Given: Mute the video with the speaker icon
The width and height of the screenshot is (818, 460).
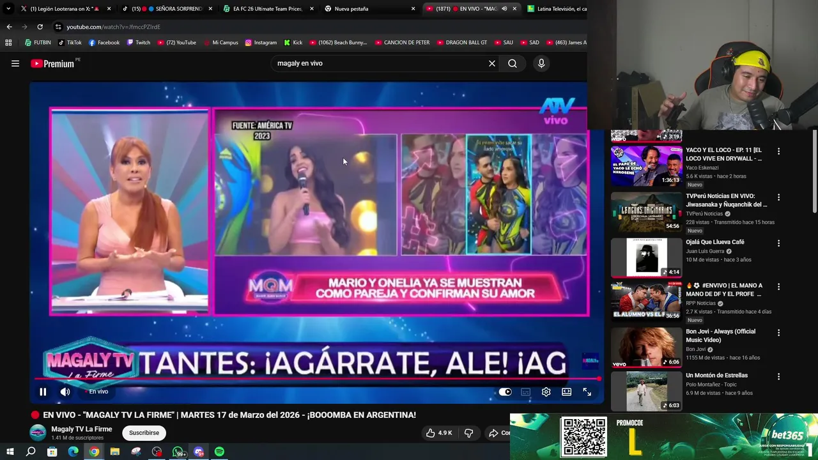Looking at the screenshot, I should pyautogui.click(x=65, y=392).
